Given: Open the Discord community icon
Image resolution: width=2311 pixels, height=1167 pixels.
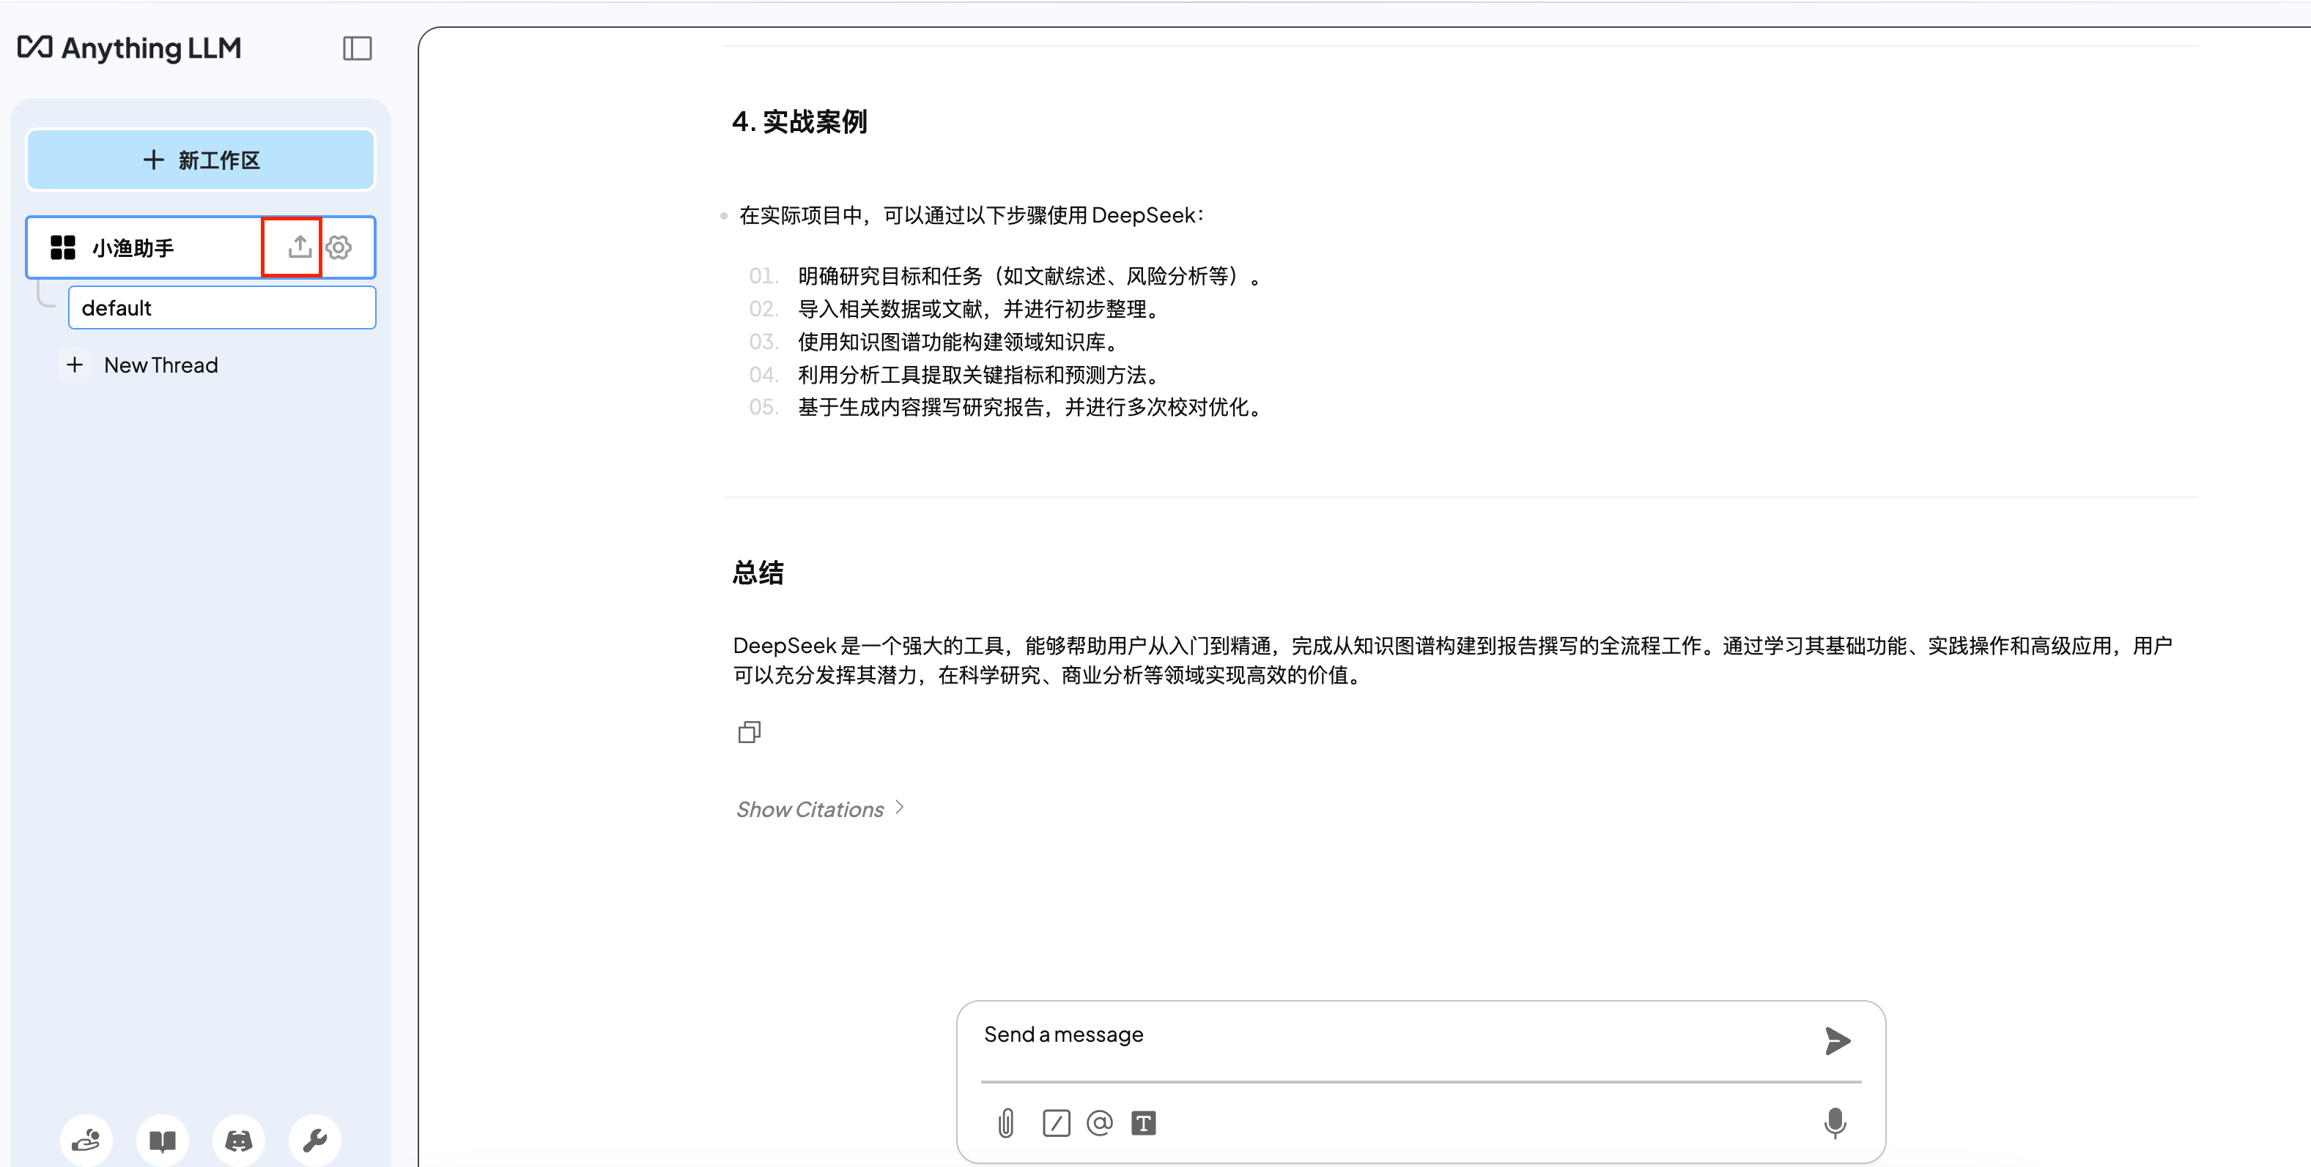Looking at the screenshot, I should [239, 1140].
